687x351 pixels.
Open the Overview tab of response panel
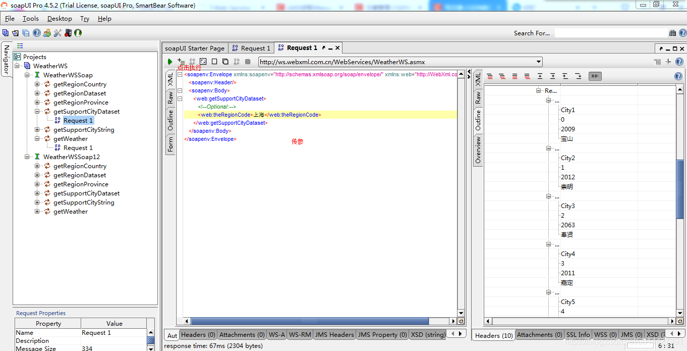[x=478, y=149]
